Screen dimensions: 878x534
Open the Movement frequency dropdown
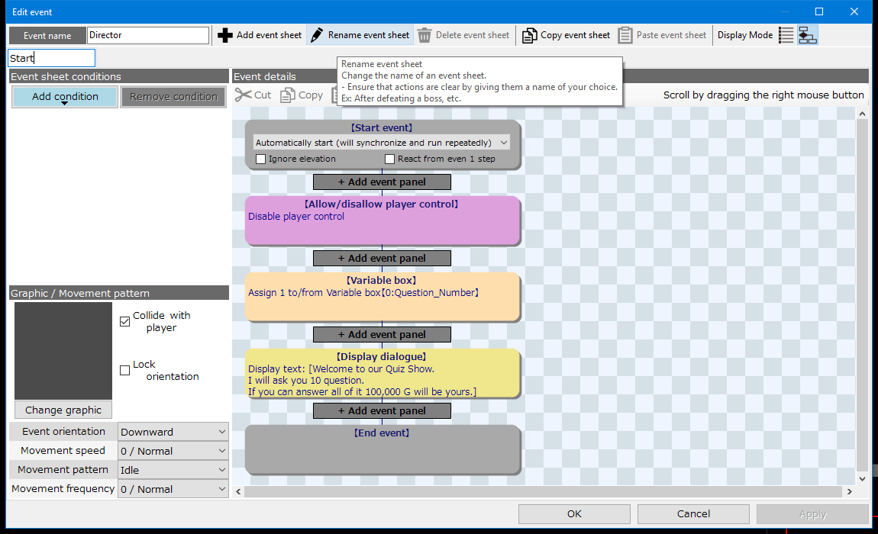173,489
